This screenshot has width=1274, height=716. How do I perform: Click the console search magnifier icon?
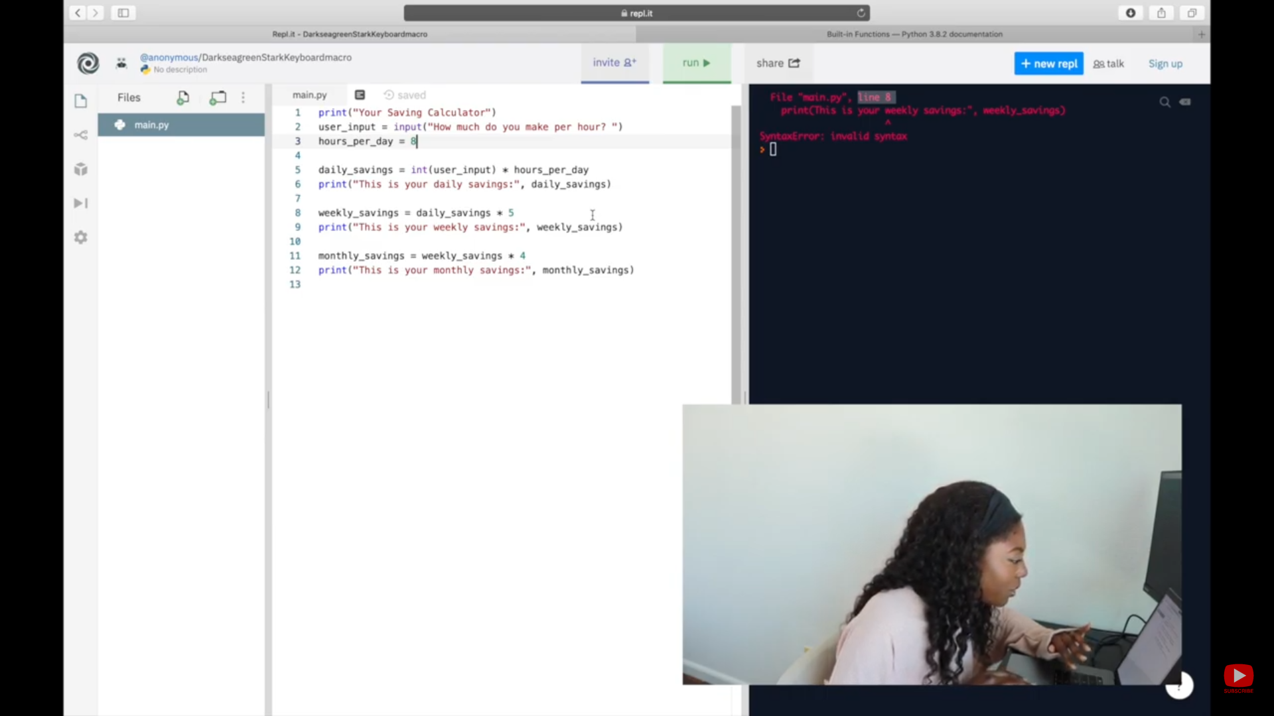coord(1165,101)
